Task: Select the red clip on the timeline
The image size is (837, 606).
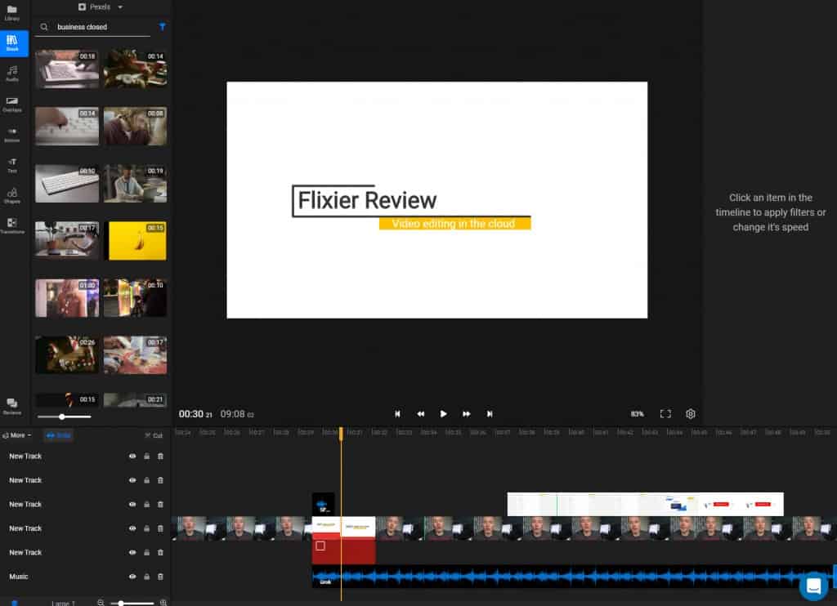Action: (x=344, y=551)
